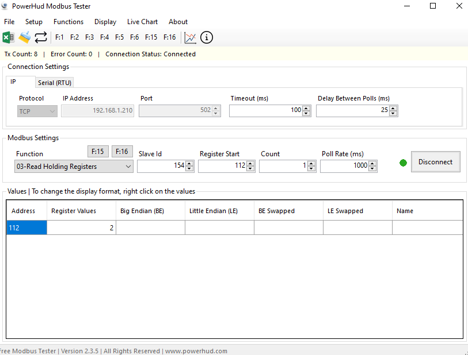The image size is (468, 355).
Task: Click the F:15 button above Function
Action: coord(98,152)
